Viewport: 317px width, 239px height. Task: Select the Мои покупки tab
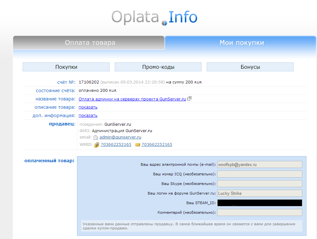pyautogui.click(x=242, y=43)
